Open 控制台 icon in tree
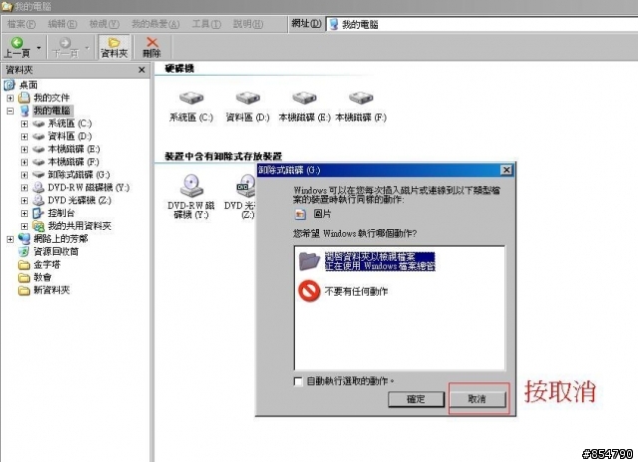Viewport: 638px width, 462px height. 38,213
